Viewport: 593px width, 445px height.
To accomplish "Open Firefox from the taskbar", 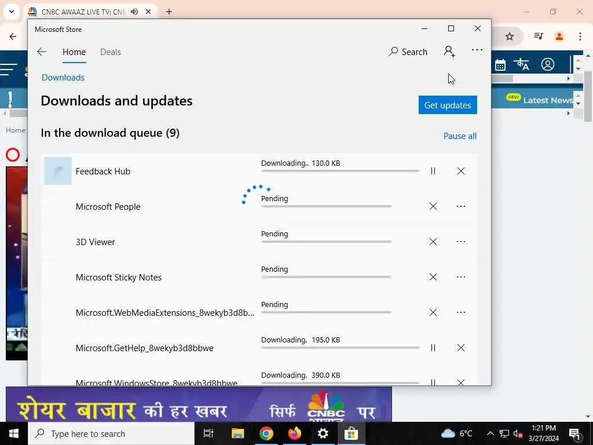I will 294,433.
